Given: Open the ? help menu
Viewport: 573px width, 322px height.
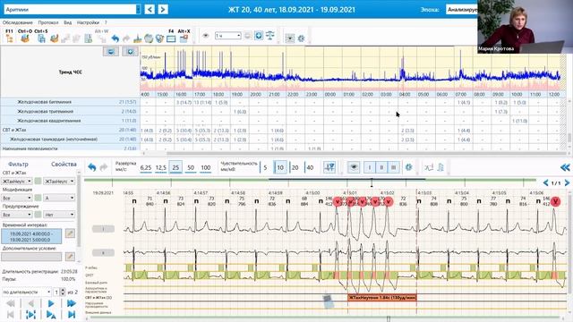Looking at the screenshot, I should (106, 22).
